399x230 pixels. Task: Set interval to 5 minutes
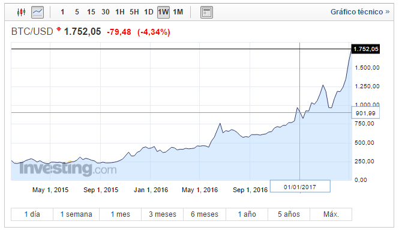point(77,12)
